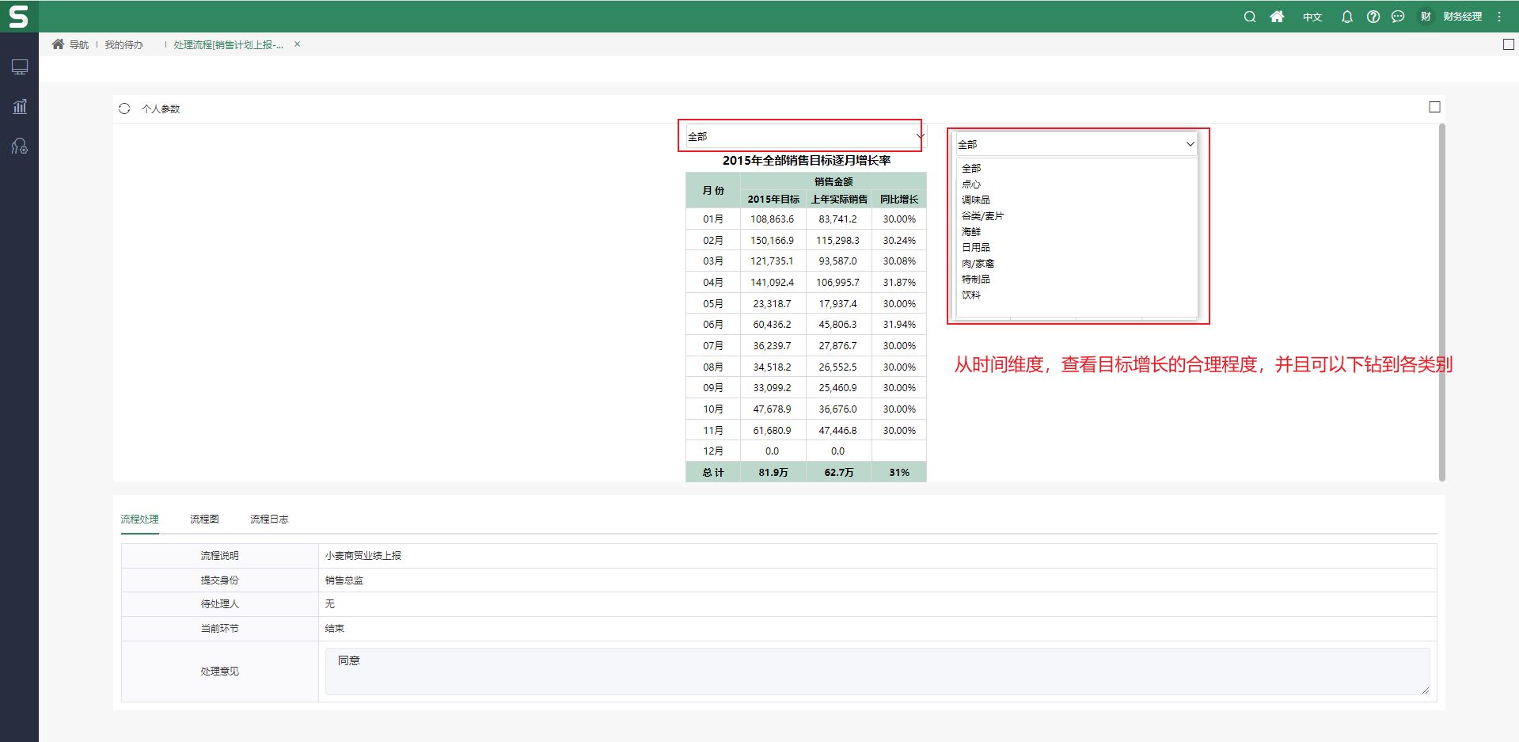Click the 同比增长 column header
1519x742 pixels.
click(899, 200)
